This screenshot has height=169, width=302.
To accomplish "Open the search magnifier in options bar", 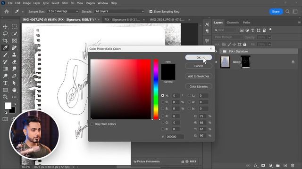I will pyautogui.click(x=287, y=11).
